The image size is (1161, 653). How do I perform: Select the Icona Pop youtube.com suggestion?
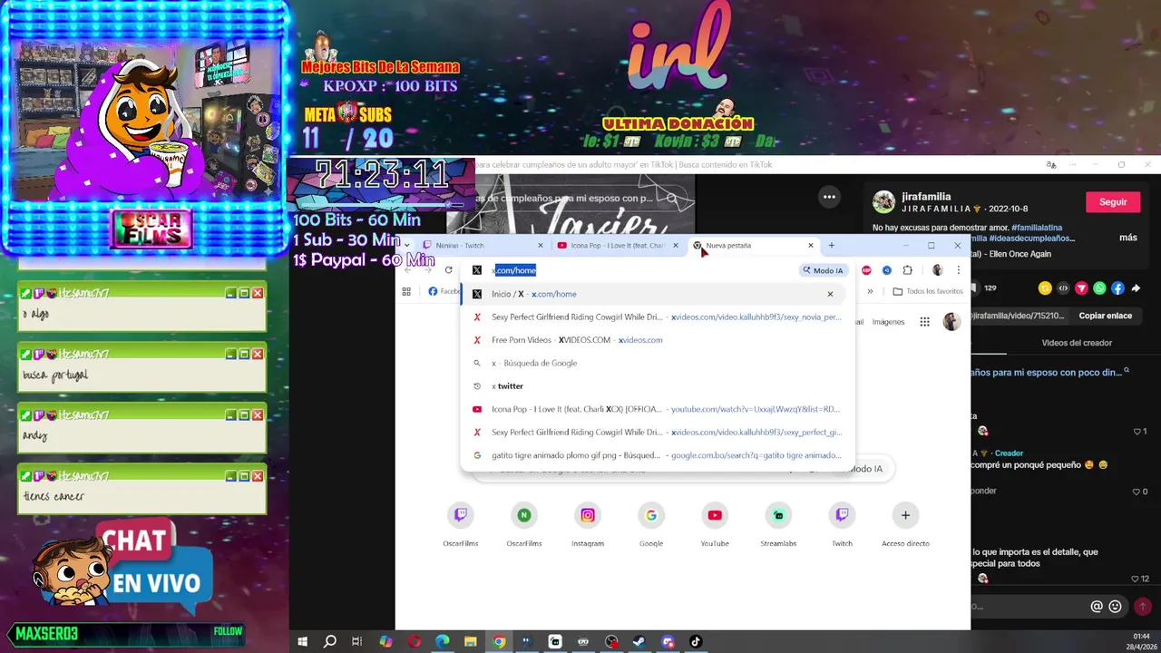coord(653,409)
